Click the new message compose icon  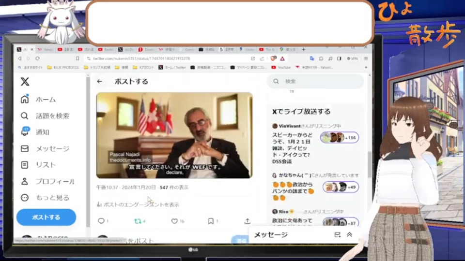[x=338, y=235]
